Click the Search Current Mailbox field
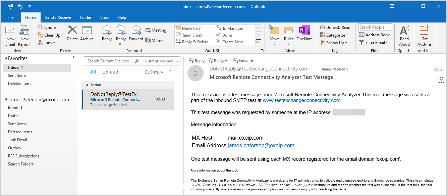 click(113, 61)
